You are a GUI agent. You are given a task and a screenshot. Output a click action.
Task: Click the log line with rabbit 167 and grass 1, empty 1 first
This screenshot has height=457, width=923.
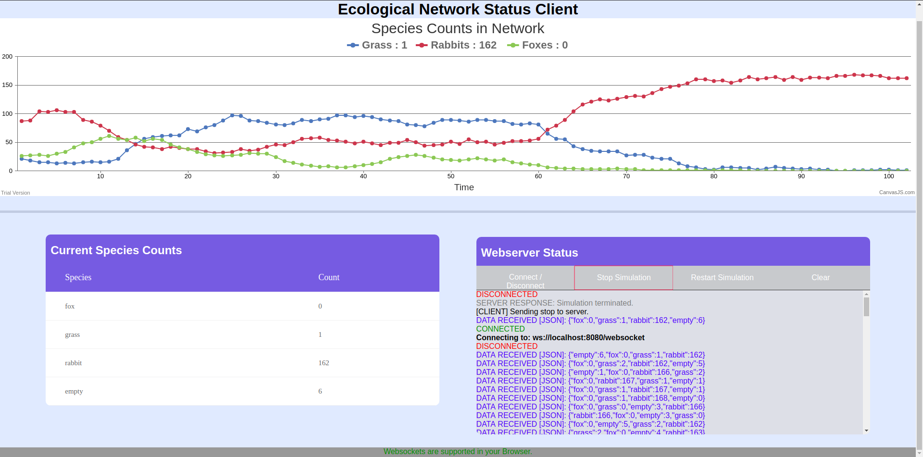pos(591,381)
